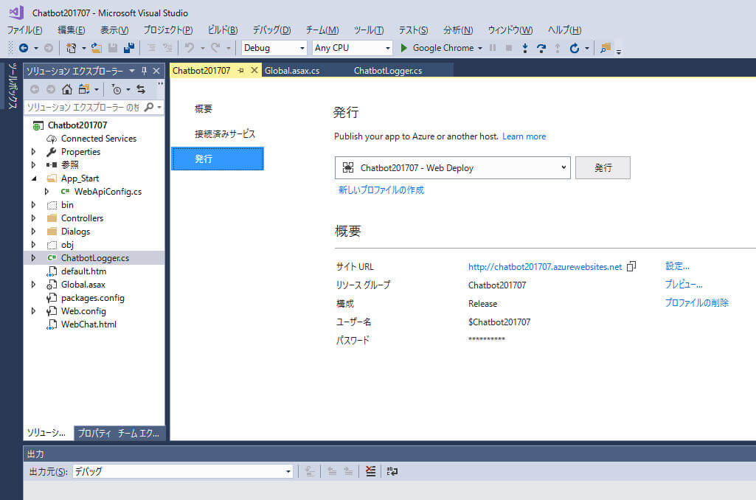
Task: Start debugging with the green play icon
Action: tap(404, 48)
